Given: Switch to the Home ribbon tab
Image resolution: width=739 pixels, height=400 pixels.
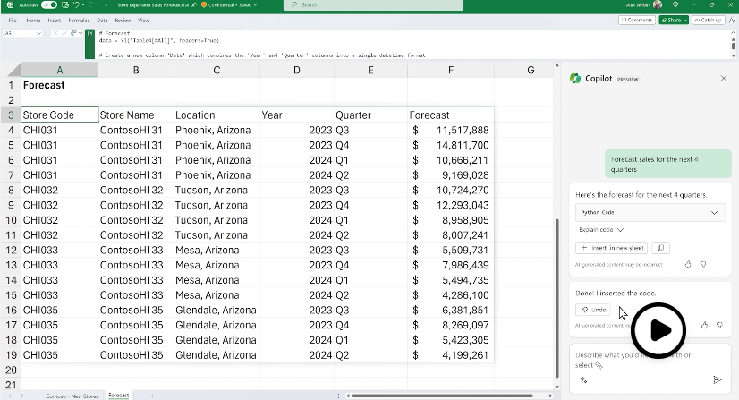Looking at the screenshot, I should [33, 21].
